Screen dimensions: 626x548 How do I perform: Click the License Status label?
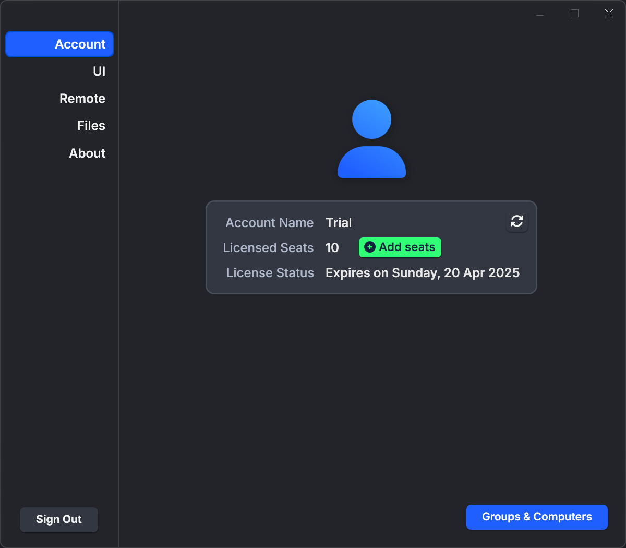(270, 273)
